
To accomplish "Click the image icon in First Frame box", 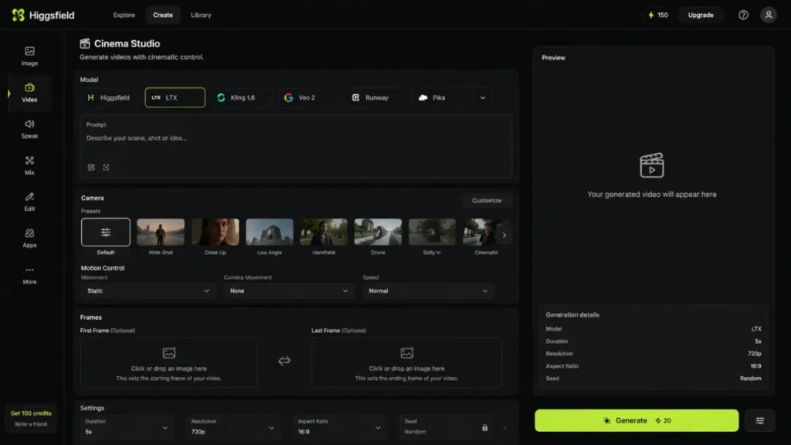I will pos(169,352).
